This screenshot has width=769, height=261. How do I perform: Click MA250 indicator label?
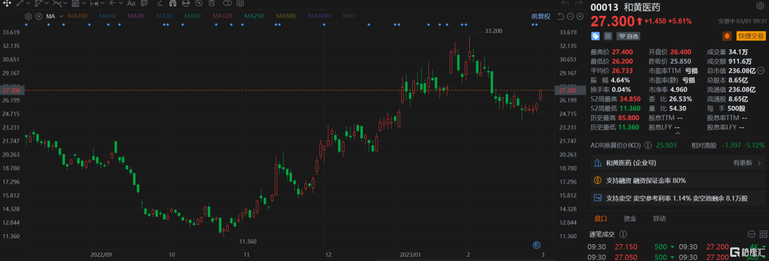[x=255, y=16]
